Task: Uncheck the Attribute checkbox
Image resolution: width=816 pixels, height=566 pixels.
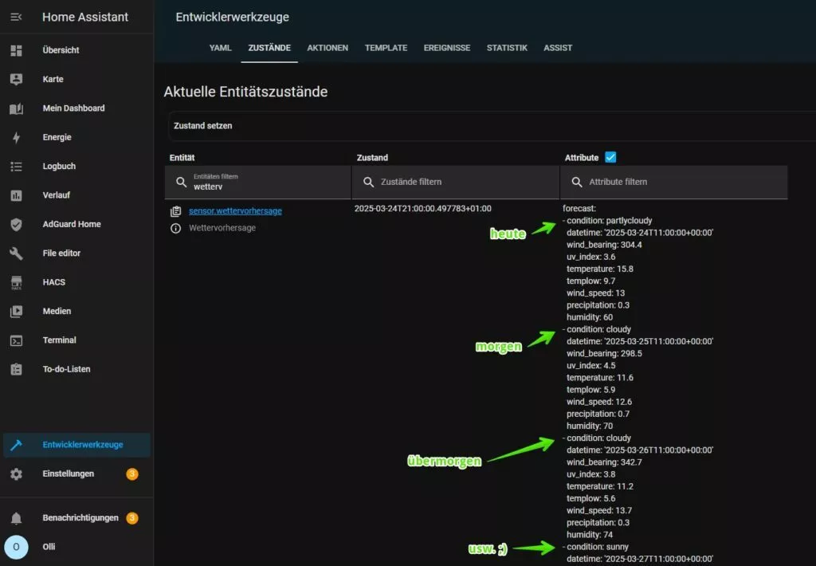Action: [610, 157]
